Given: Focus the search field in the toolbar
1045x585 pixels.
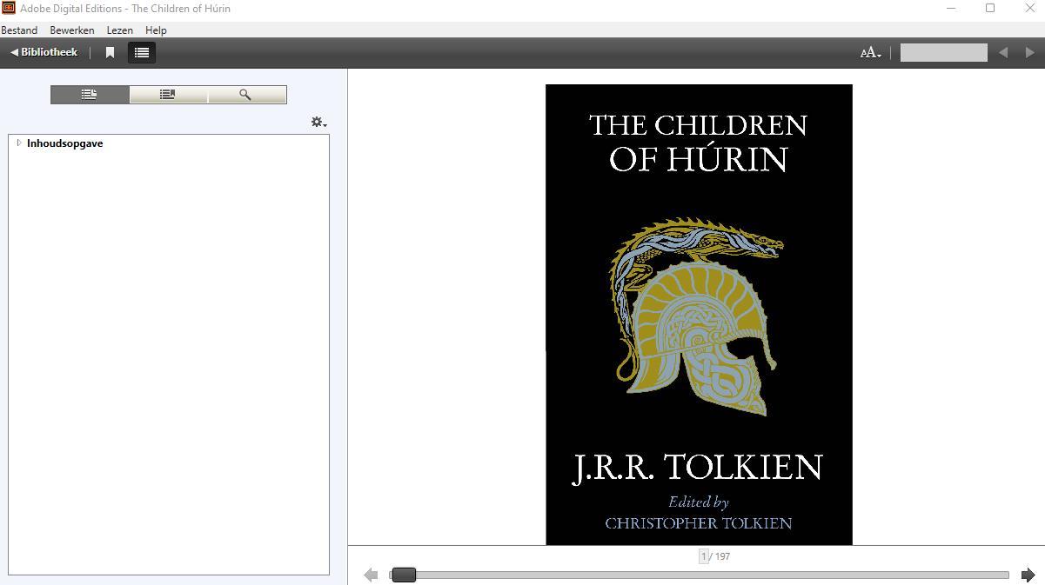Looking at the screenshot, I should (943, 53).
